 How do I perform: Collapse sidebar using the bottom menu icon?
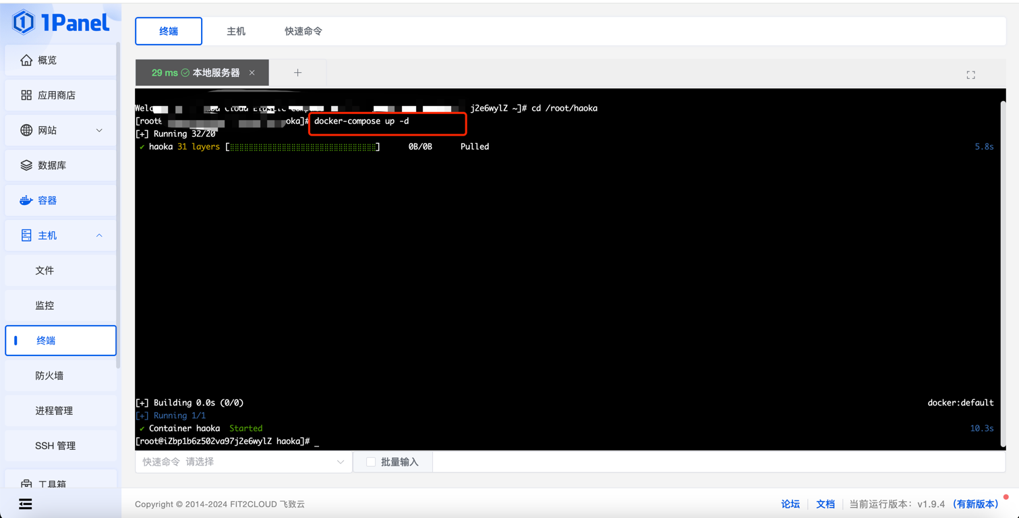(26, 504)
